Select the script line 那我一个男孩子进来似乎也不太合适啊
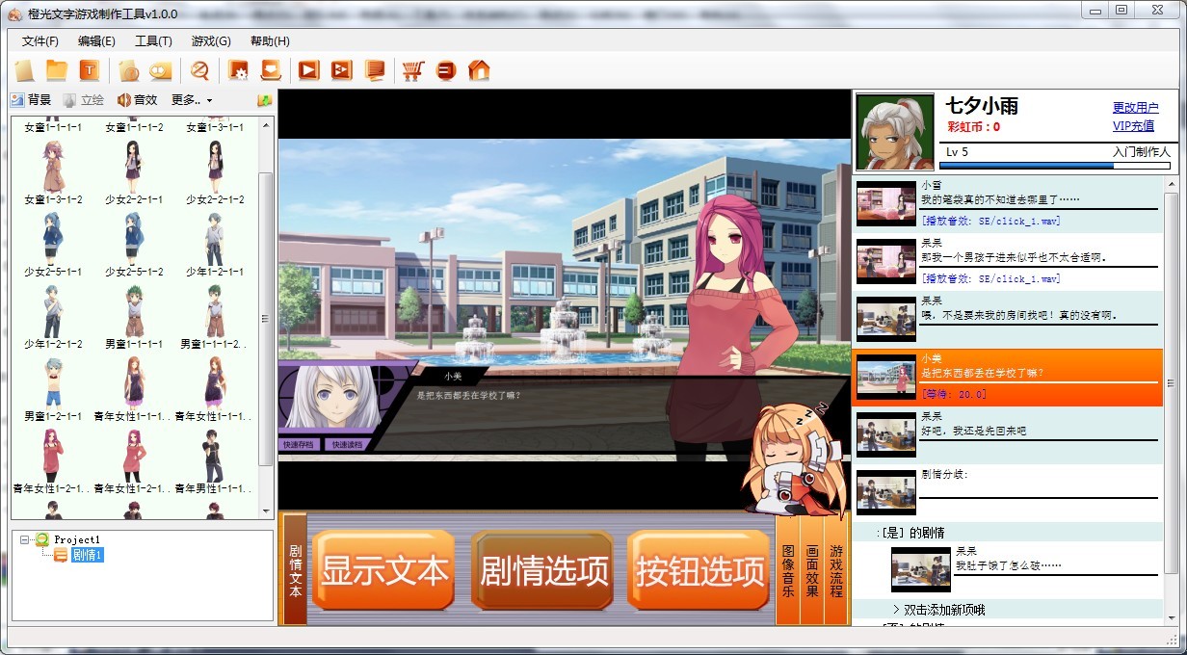1187x655 pixels. (x=1008, y=262)
